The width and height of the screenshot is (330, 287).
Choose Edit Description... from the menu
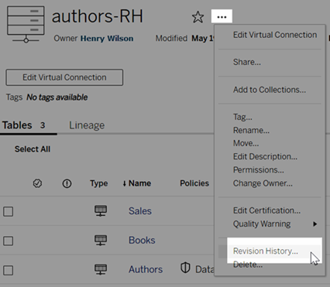pyautogui.click(x=265, y=156)
